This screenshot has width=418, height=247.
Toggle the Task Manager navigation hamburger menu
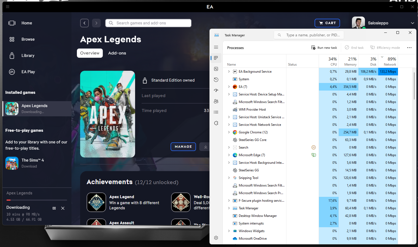pos(216,47)
